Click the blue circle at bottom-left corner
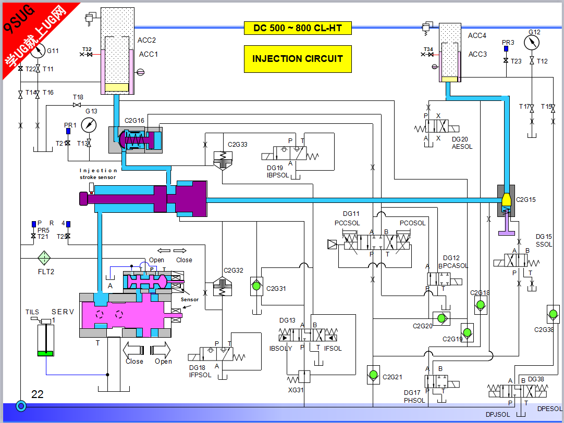Viewport: 564px width, 423px height. (x=21, y=406)
